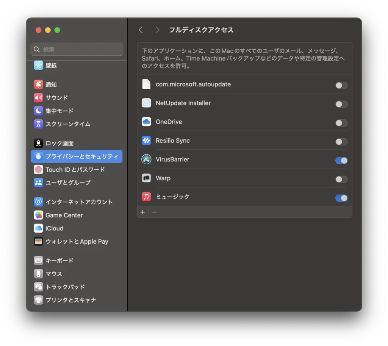Viewport: 388px width, 346px height.
Task: Click the VirusBarrier app icon
Action: [146, 160]
